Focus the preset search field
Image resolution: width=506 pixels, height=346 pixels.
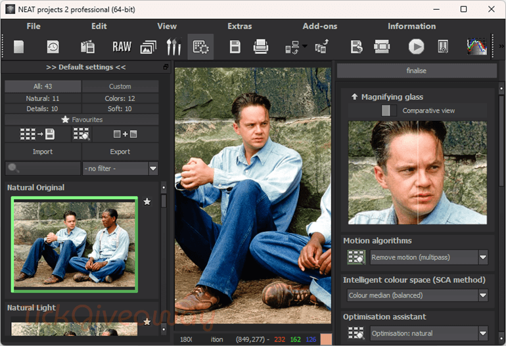pos(43,168)
